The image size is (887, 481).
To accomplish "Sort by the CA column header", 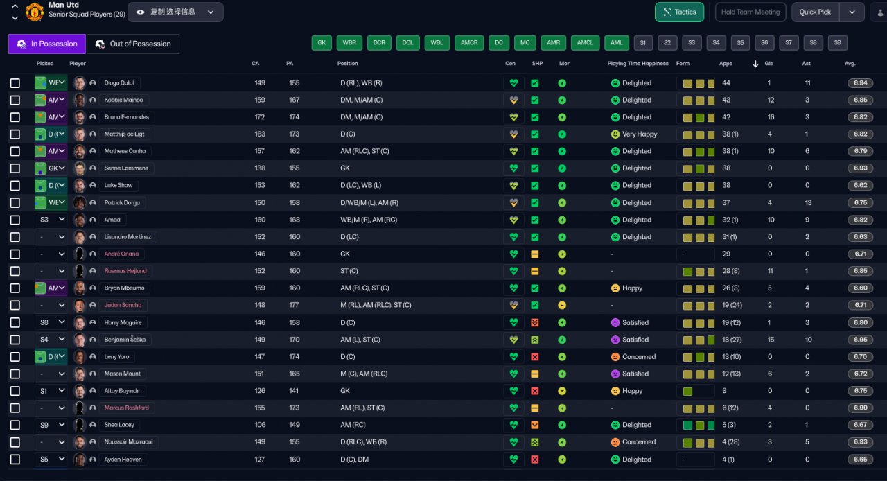I will tap(256, 64).
